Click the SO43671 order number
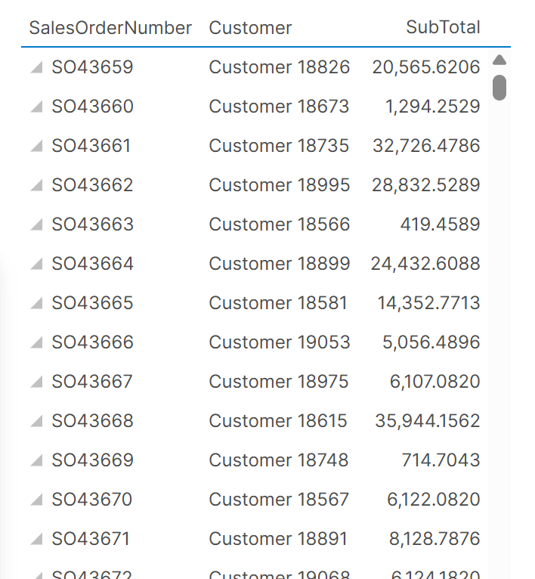Image resolution: width=535 pixels, height=579 pixels. click(91, 539)
